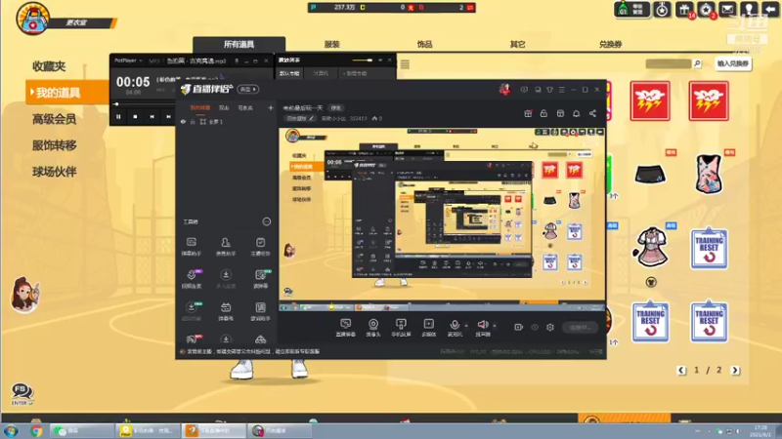Open notifications bell in live companion
The width and height of the screenshot is (782, 439).
click(x=576, y=113)
